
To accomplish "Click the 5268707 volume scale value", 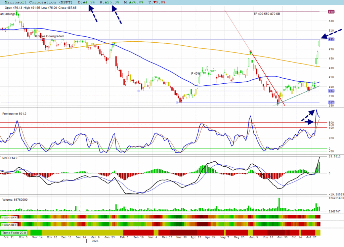I will tap(334, 211).
